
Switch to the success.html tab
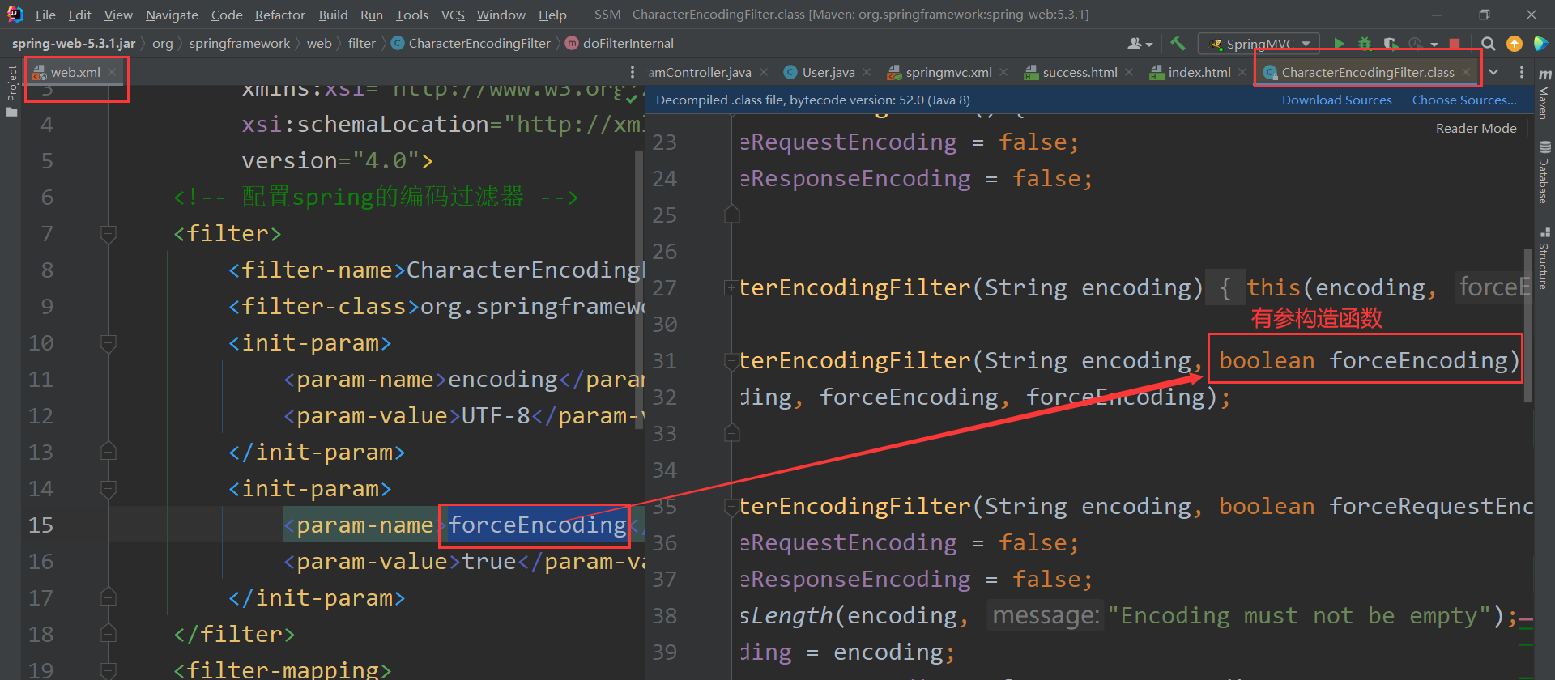[1080, 73]
